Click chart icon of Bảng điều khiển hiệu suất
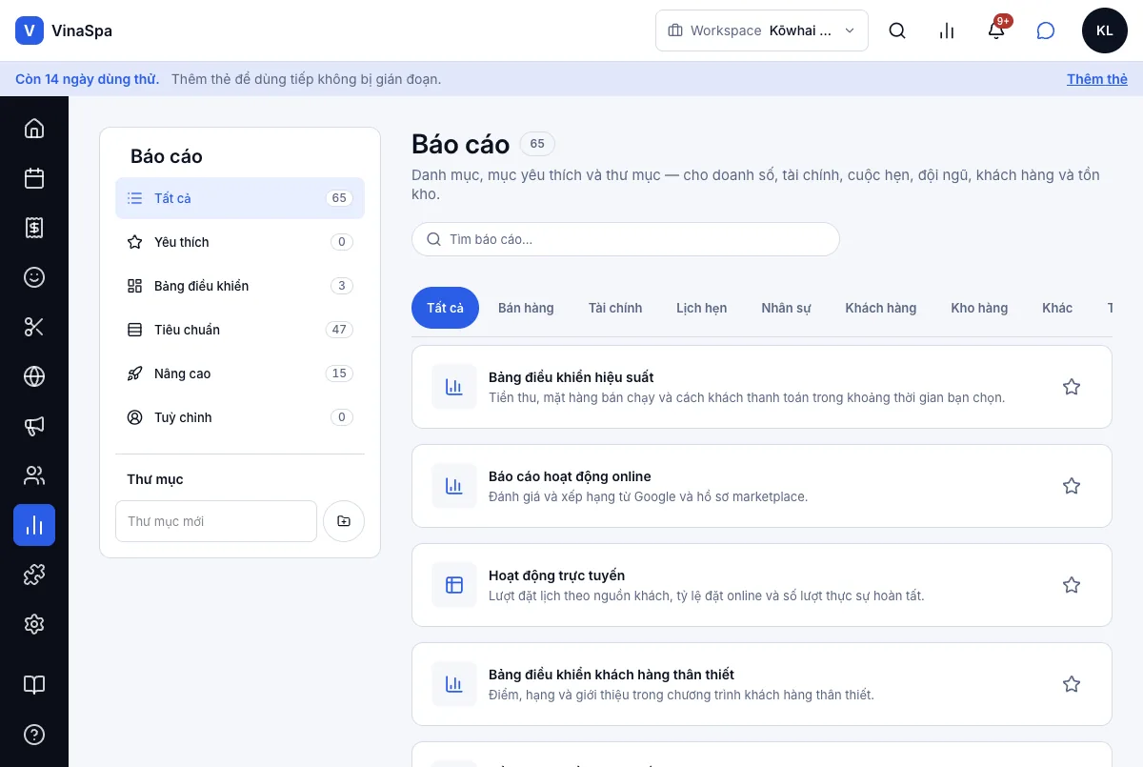The image size is (1143, 767). click(x=454, y=387)
